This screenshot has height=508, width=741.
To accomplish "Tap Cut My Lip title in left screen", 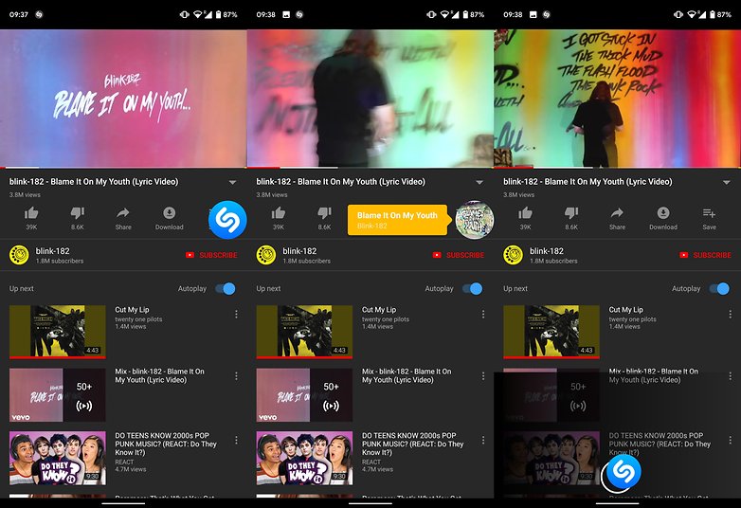I will click(x=132, y=310).
